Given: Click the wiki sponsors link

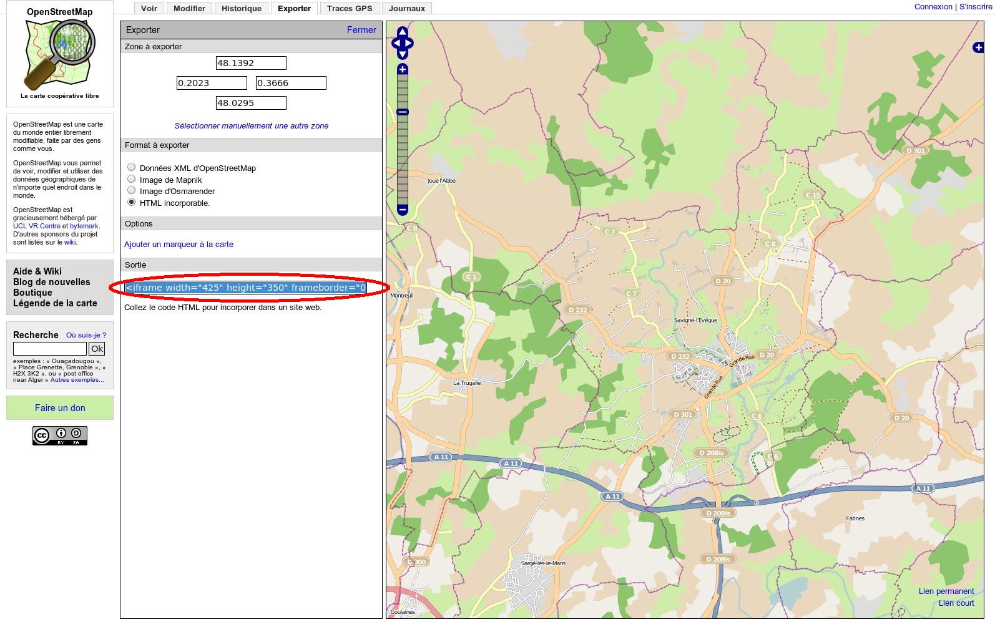Looking at the screenshot, I should point(69,242).
